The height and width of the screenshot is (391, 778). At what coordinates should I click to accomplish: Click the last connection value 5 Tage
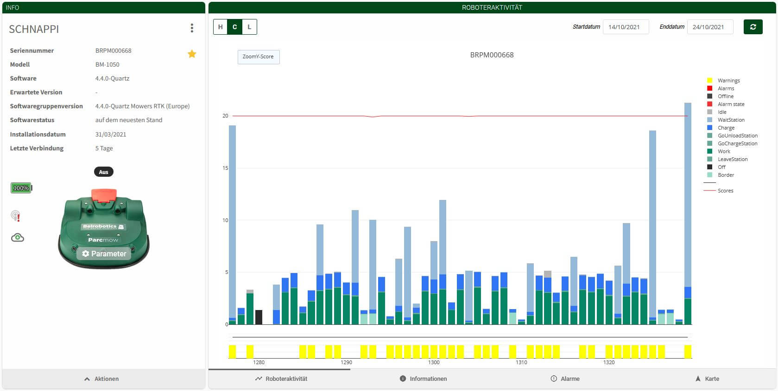[104, 149]
